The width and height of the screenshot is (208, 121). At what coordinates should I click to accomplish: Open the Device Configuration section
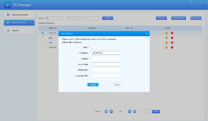tap(19, 15)
